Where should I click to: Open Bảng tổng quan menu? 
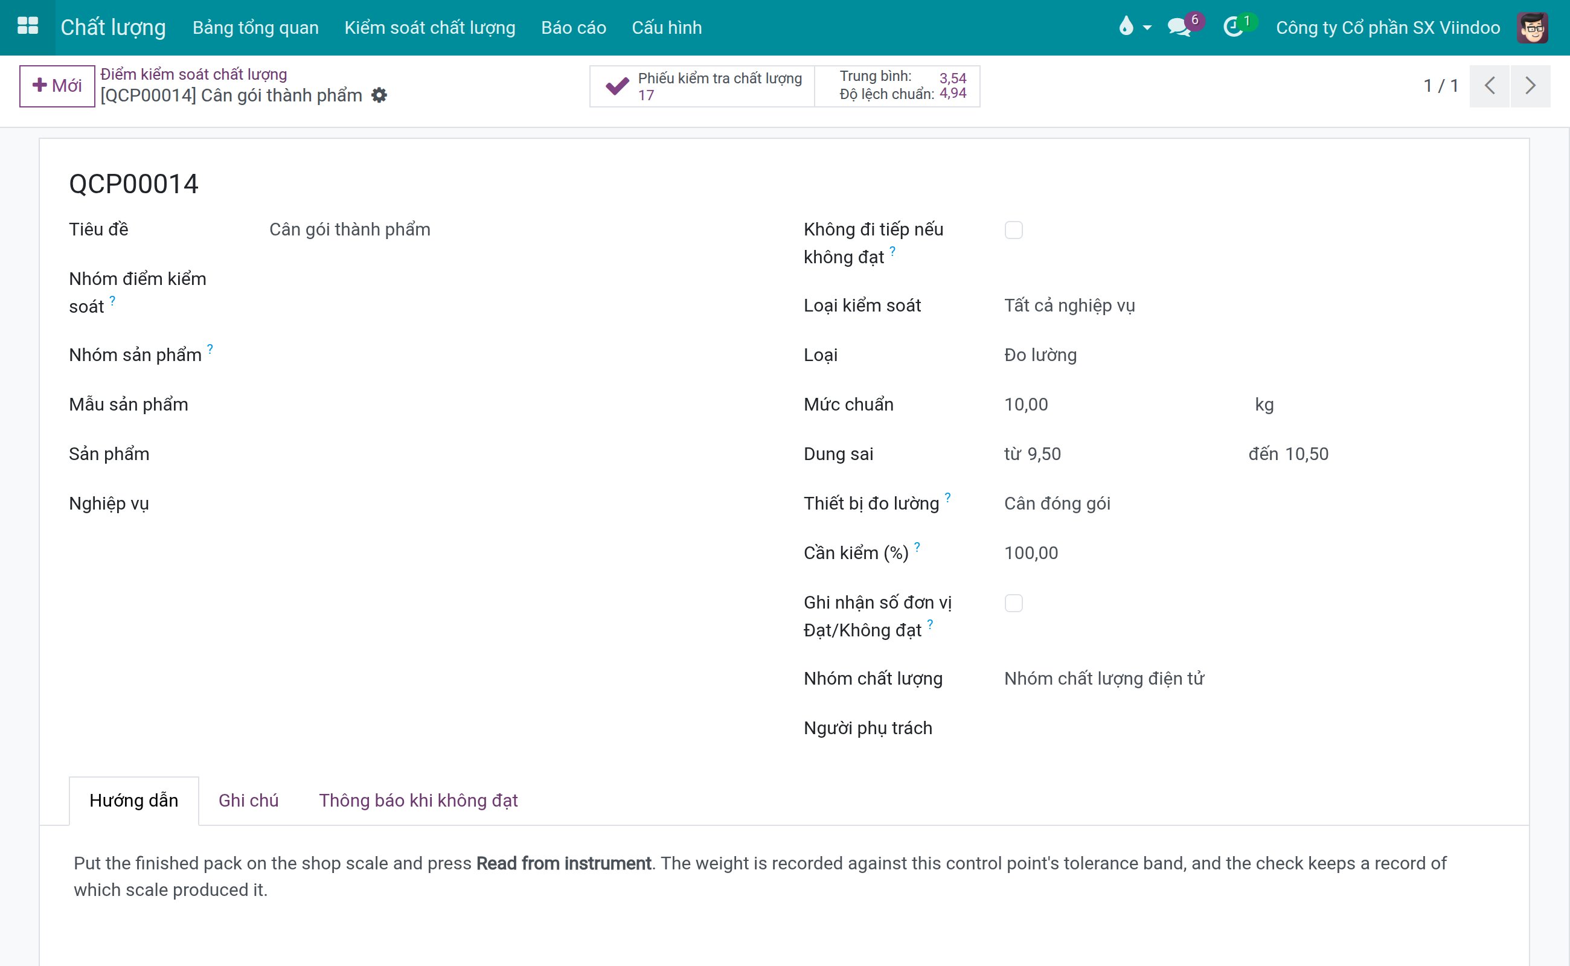(x=255, y=28)
